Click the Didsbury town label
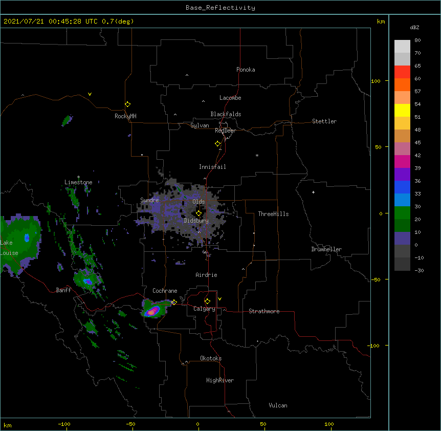The image size is (441, 431). 196,221
